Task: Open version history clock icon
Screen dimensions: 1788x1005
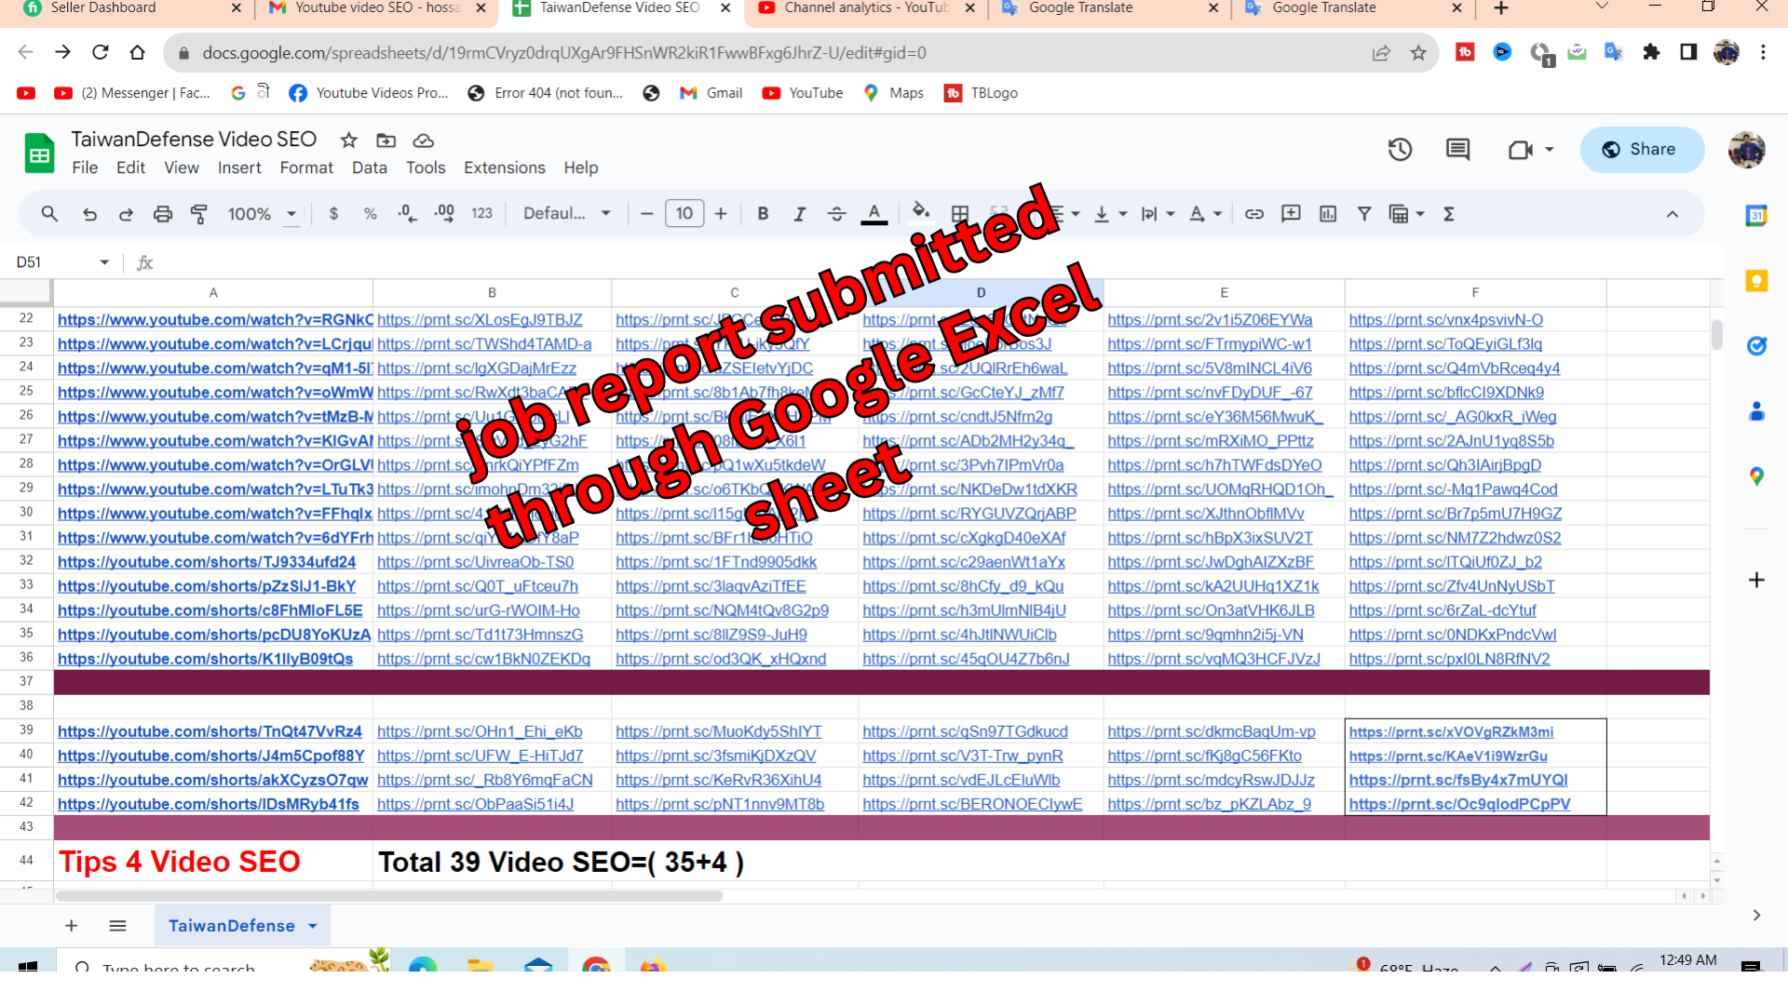Action: click(1400, 150)
